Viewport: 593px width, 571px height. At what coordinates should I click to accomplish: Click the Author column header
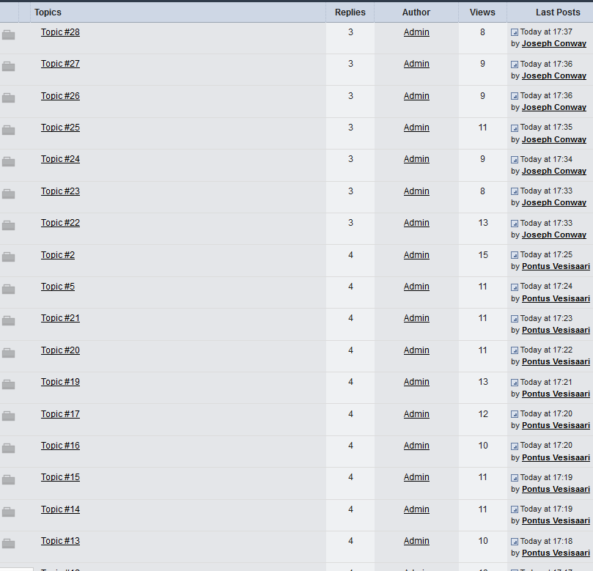tap(416, 12)
